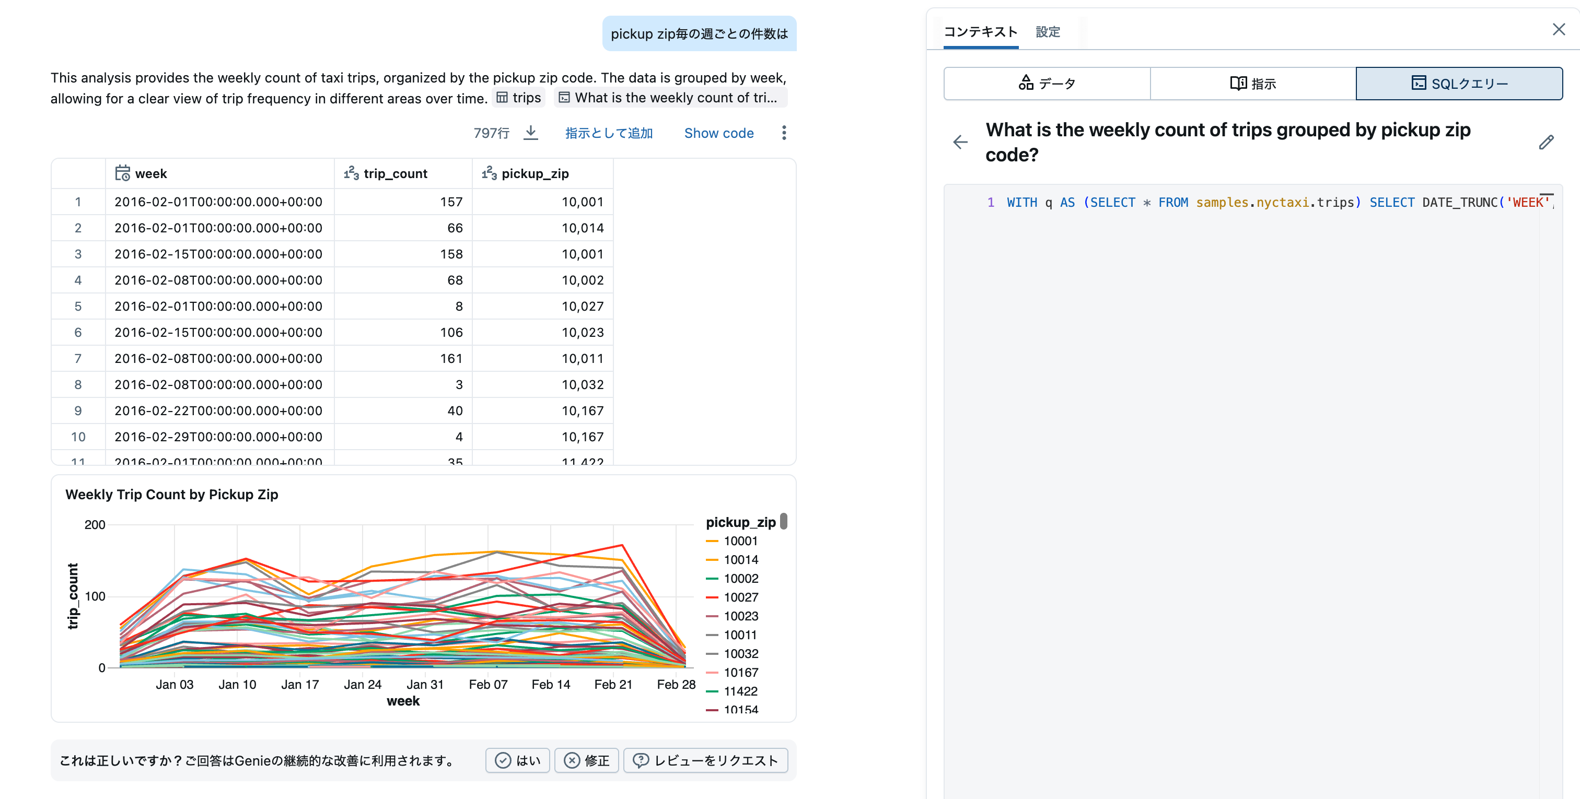Image resolution: width=1580 pixels, height=799 pixels.
Task: Click the 修正 button
Action: 586,760
